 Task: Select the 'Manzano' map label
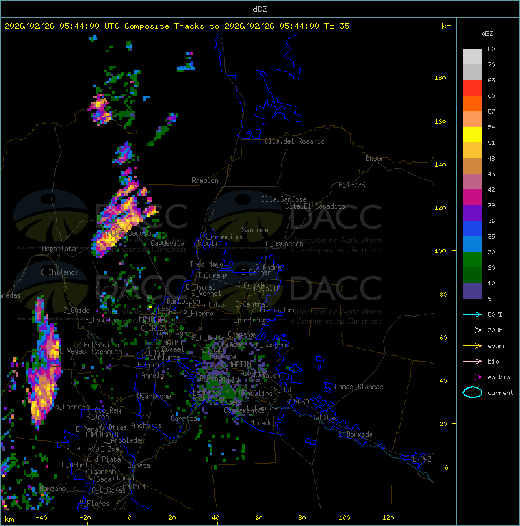52,489
